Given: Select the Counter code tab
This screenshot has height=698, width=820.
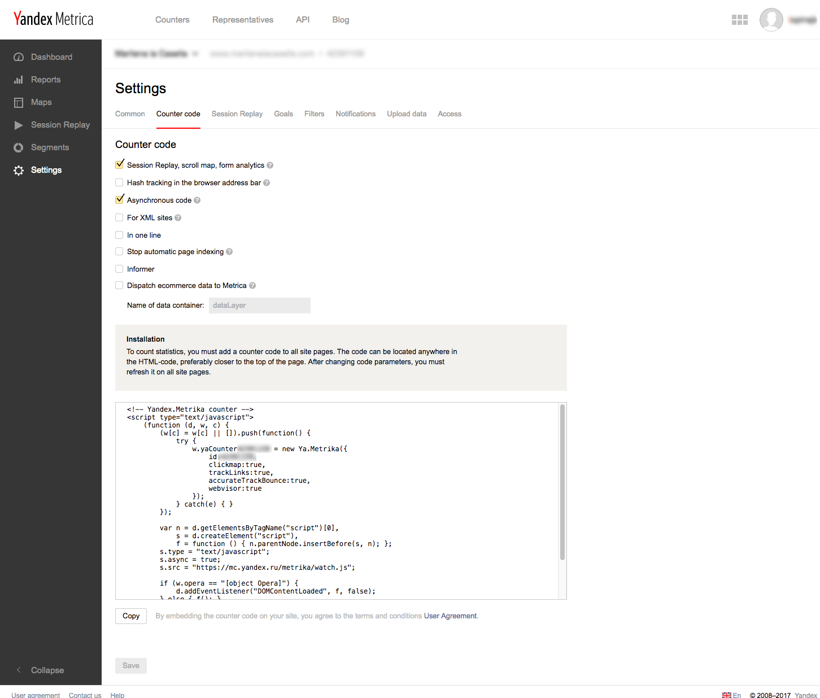Looking at the screenshot, I should point(178,114).
